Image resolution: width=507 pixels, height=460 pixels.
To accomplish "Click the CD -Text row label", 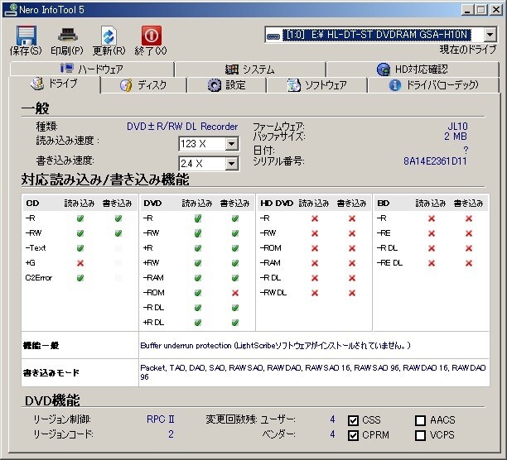I will 36,248.
